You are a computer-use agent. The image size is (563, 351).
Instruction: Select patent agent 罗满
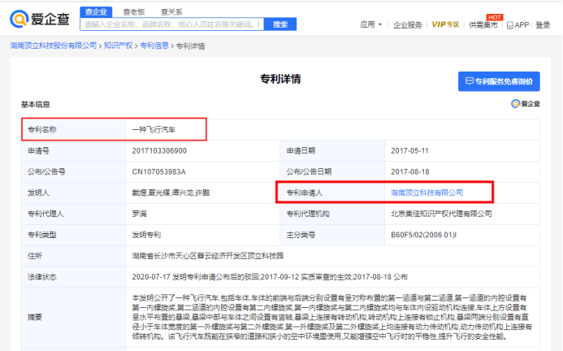click(x=139, y=214)
